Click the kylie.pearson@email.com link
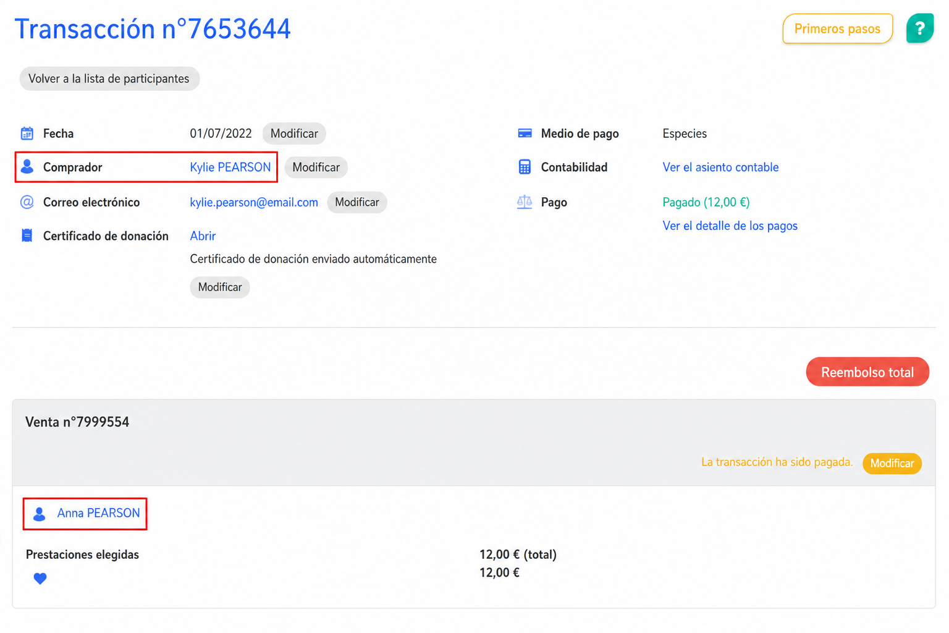Viewport: 949px width, 633px height. pyautogui.click(x=254, y=202)
